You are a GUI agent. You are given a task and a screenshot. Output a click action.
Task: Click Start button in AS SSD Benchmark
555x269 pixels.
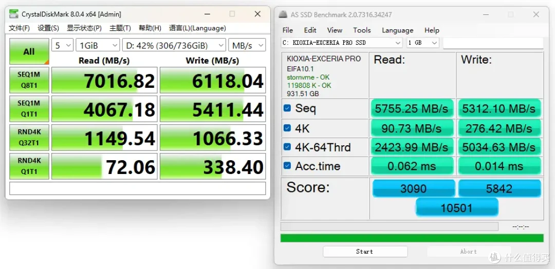[365, 252]
